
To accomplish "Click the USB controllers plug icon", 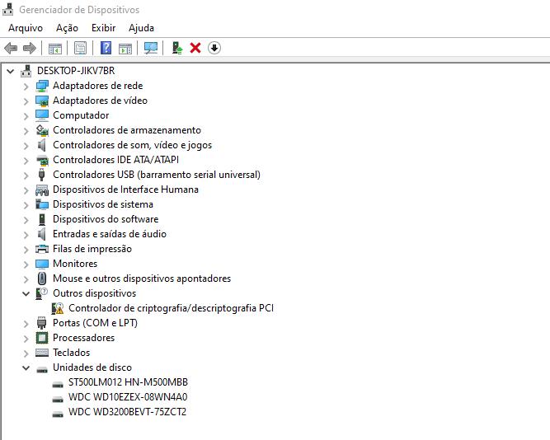I will (x=42, y=175).
